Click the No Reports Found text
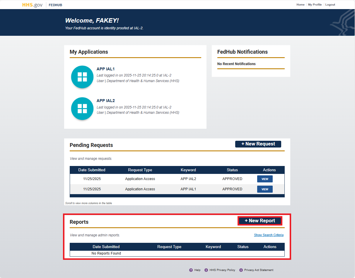 click(x=106, y=253)
